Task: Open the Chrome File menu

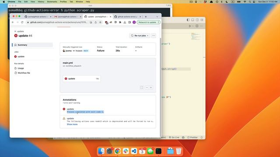Action: click(x=19, y=2)
